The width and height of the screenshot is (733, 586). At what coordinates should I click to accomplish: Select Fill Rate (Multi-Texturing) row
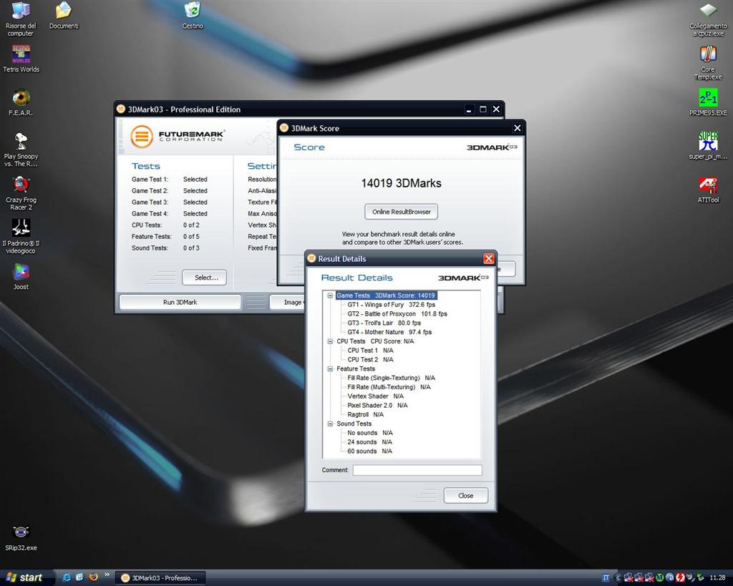pos(389,387)
